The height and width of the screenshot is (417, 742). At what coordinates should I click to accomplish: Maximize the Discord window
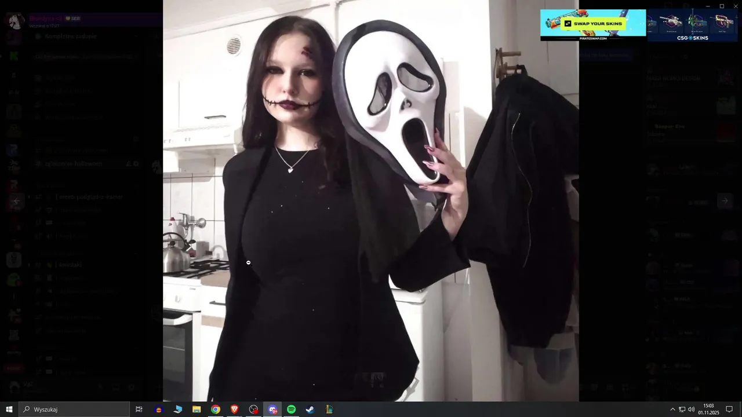722,6
